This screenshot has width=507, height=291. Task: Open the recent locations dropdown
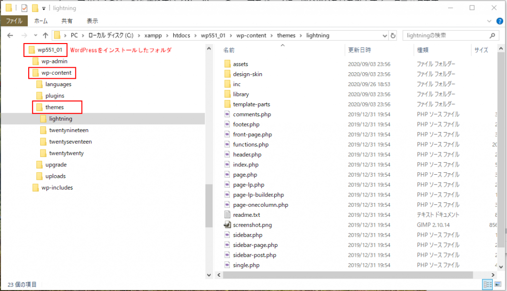click(35, 36)
